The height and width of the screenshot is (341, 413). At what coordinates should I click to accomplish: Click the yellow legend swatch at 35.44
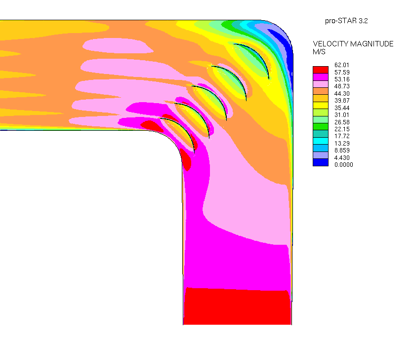point(321,105)
